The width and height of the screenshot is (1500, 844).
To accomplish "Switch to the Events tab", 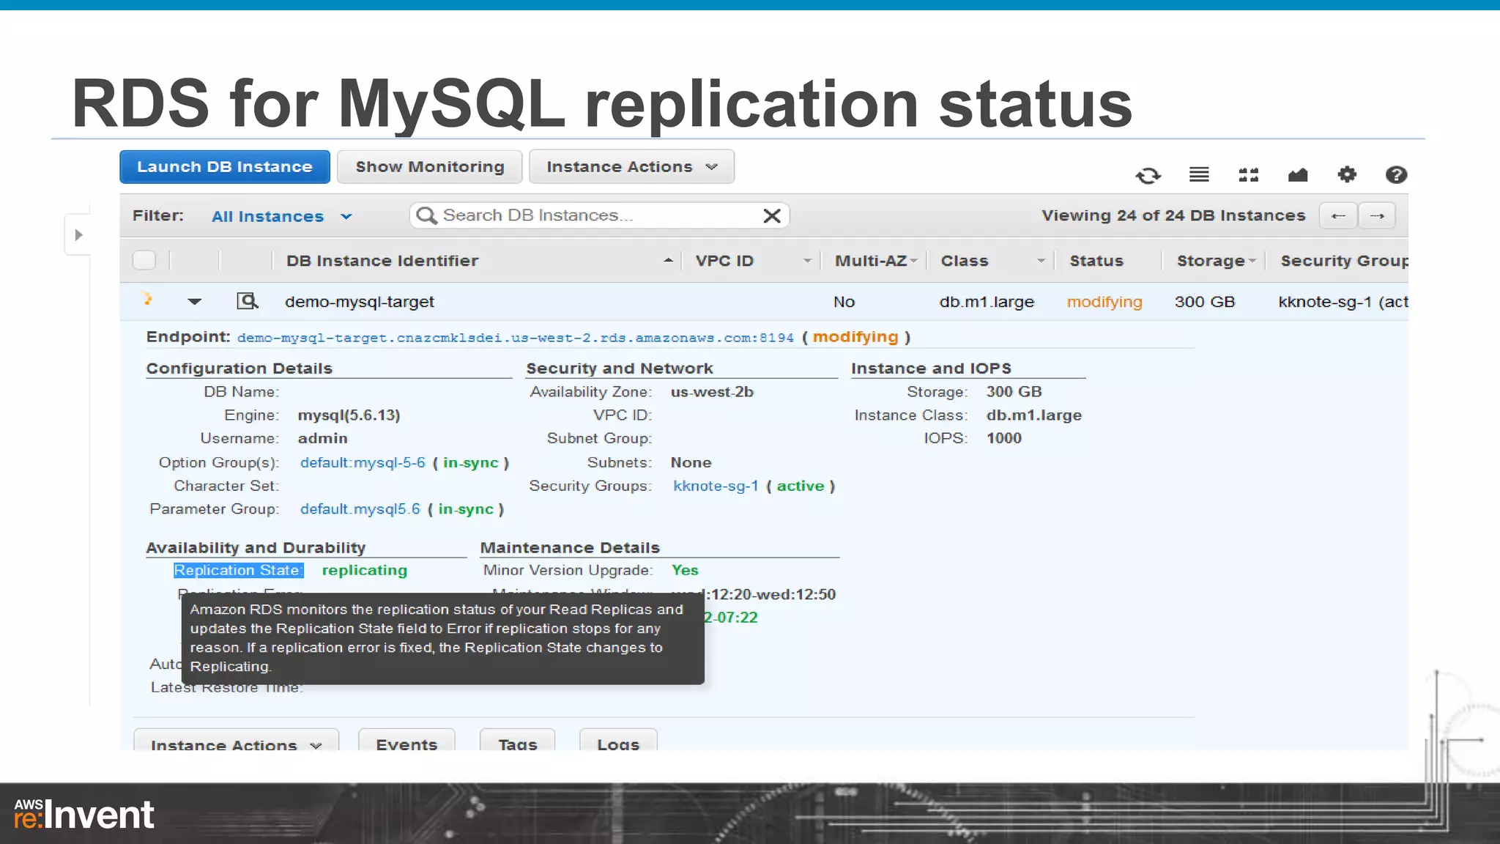I will click(406, 740).
